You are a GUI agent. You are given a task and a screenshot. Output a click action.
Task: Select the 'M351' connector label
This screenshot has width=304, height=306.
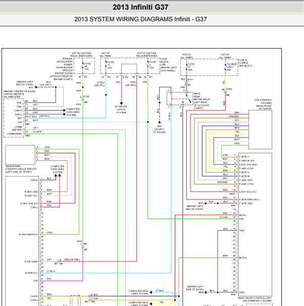232,194
